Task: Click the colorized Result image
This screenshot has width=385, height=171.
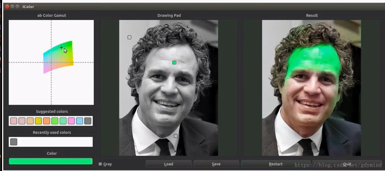Action: point(311,88)
